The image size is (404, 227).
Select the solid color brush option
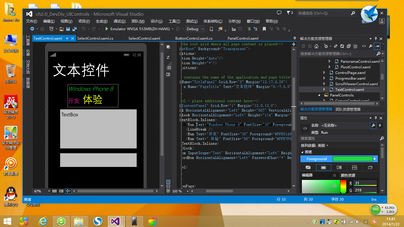[323, 168]
